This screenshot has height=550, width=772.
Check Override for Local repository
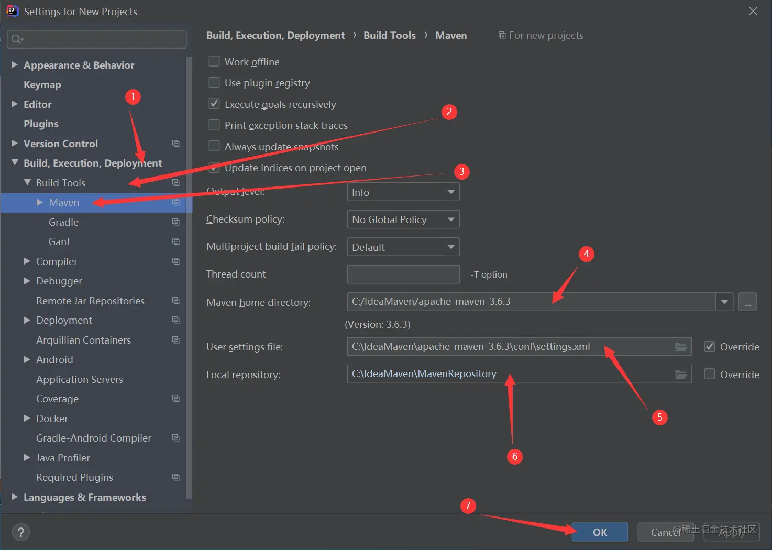coord(710,374)
